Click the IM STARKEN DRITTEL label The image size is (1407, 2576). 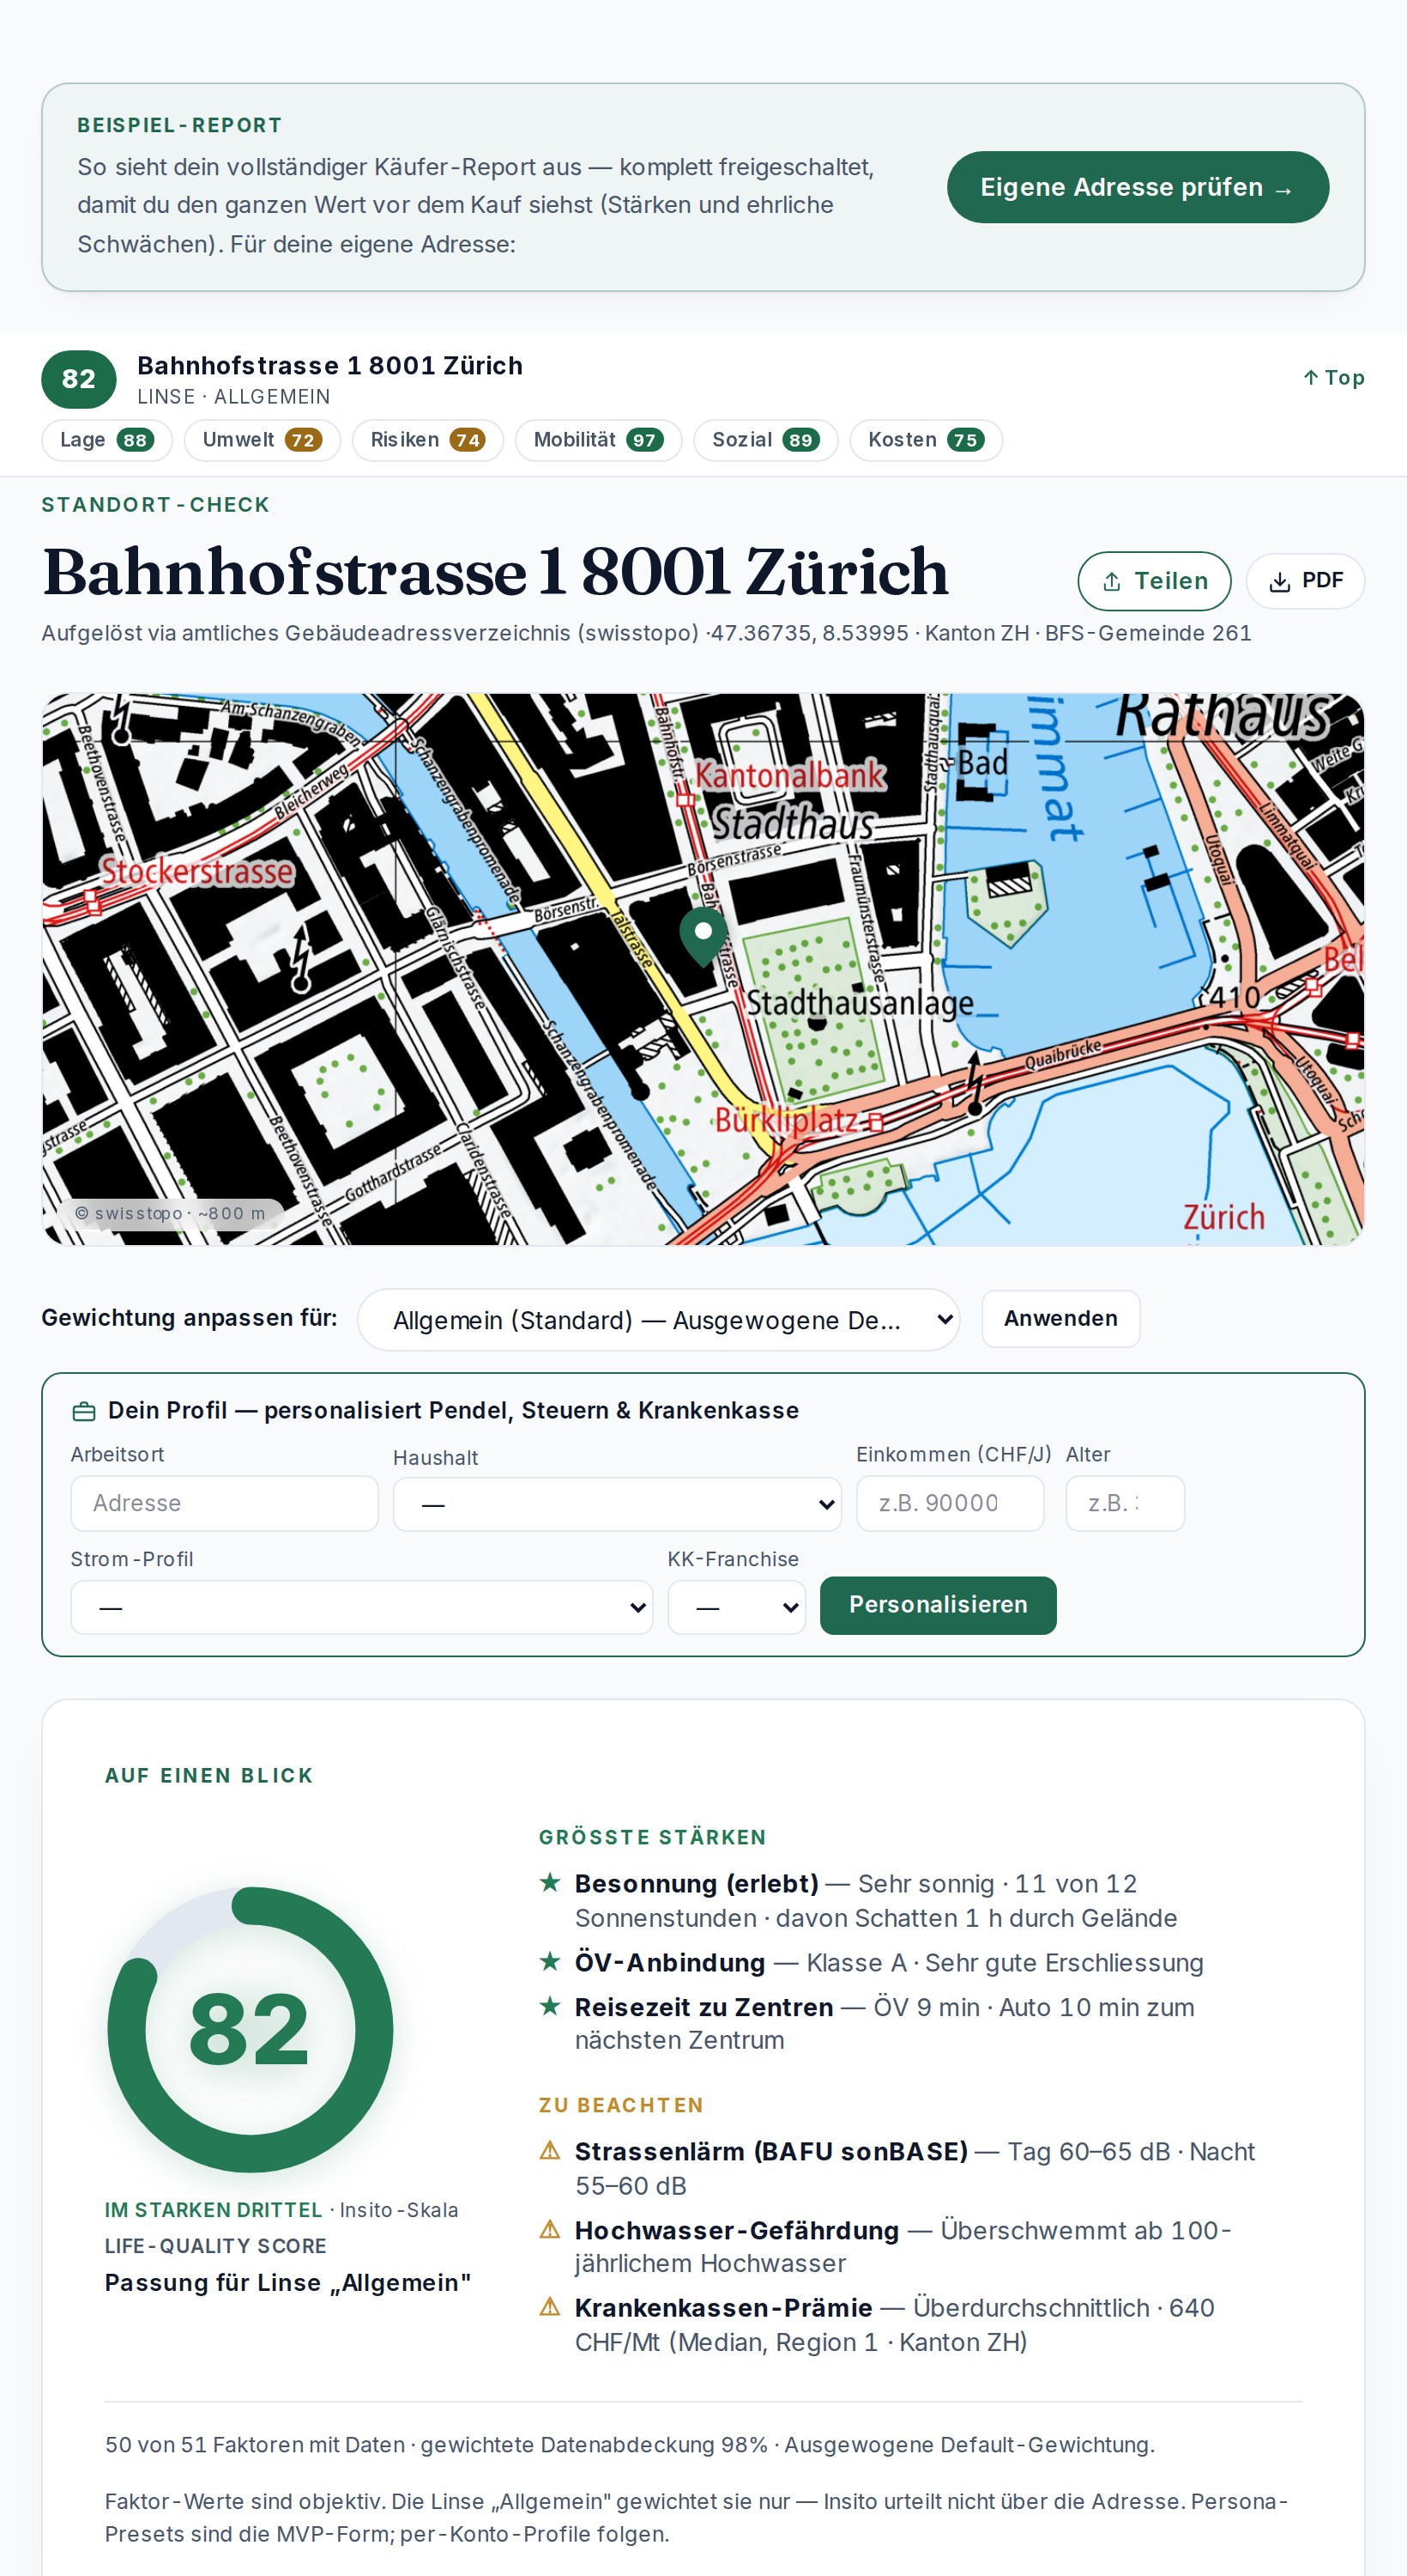click(x=214, y=2210)
